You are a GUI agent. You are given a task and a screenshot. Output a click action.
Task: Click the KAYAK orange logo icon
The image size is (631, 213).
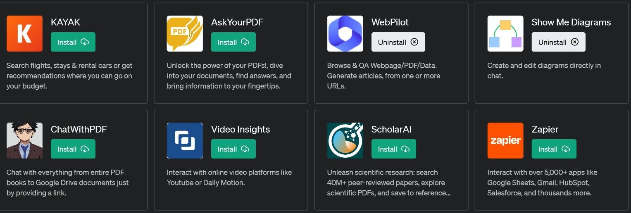[24, 33]
